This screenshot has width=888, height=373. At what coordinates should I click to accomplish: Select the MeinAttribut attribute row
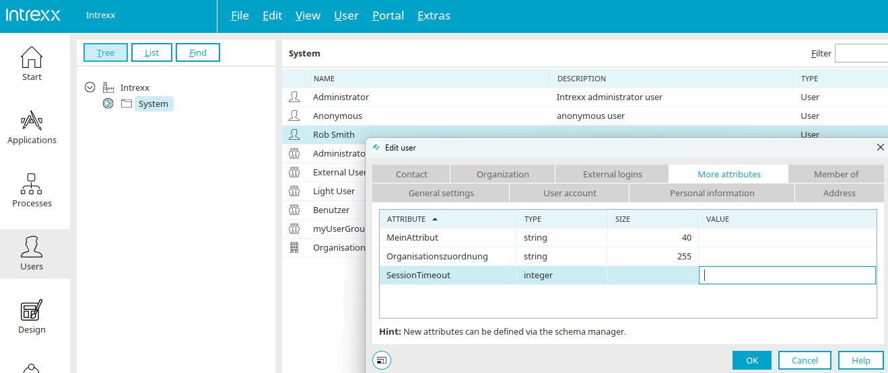[628, 237]
